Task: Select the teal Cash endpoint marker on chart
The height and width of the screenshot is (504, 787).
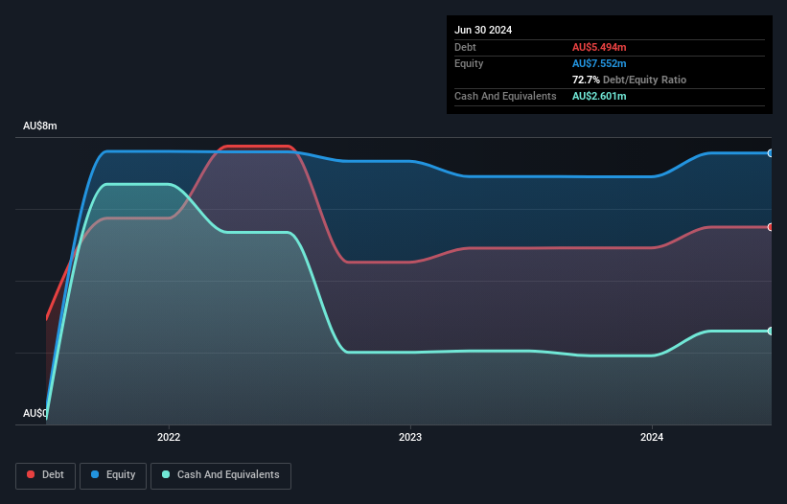Action: point(771,331)
